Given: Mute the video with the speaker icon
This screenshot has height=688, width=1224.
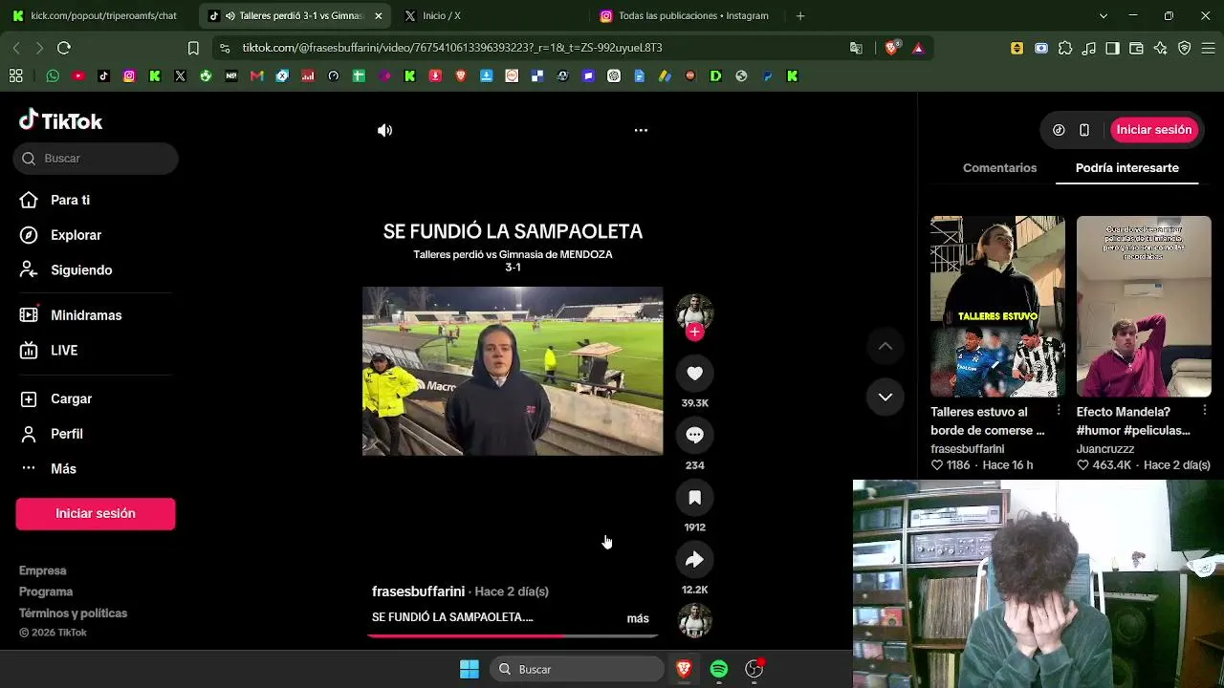Looking at the screenshot, I should click(x=384, y=130).
